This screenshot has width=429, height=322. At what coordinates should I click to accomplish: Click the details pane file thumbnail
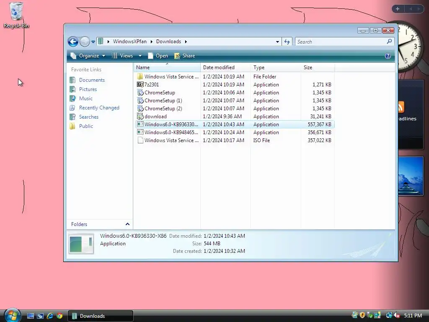click(81, 244)
